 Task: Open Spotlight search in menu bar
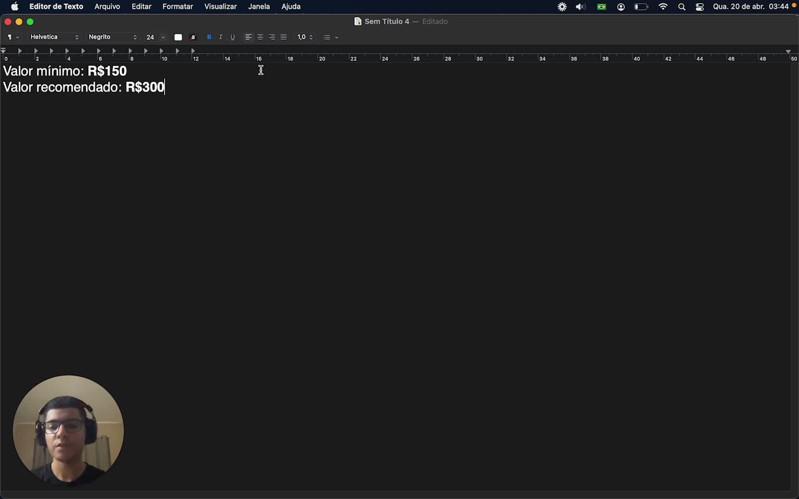tap(682, 7)
